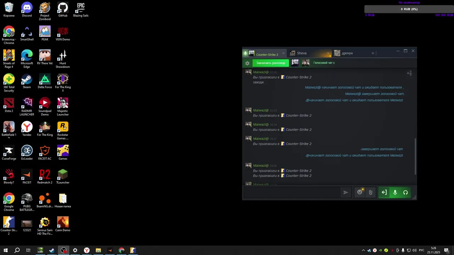Screen dimensions: 454x255
Task: Select the Majestic Launcher desktop icon
Action: click(x=63, y=107)
